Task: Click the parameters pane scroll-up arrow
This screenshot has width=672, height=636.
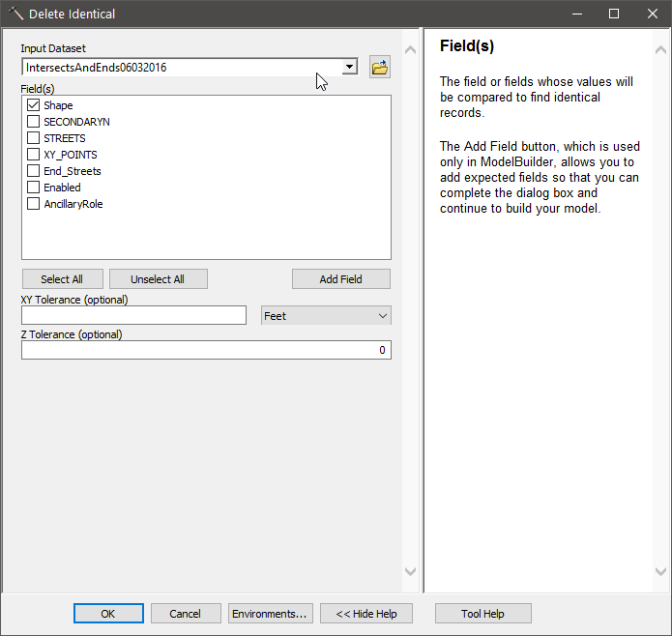Action: (410, 50)
